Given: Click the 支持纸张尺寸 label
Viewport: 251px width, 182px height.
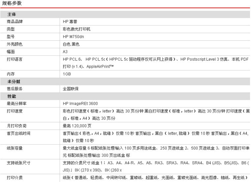Looking at the screenshot, I should 18,163.
